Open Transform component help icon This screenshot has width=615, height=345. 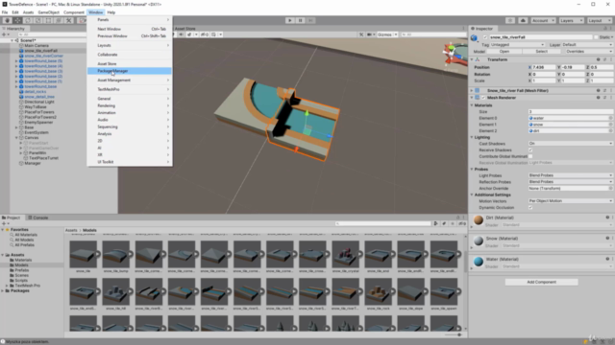click(598, 59)
